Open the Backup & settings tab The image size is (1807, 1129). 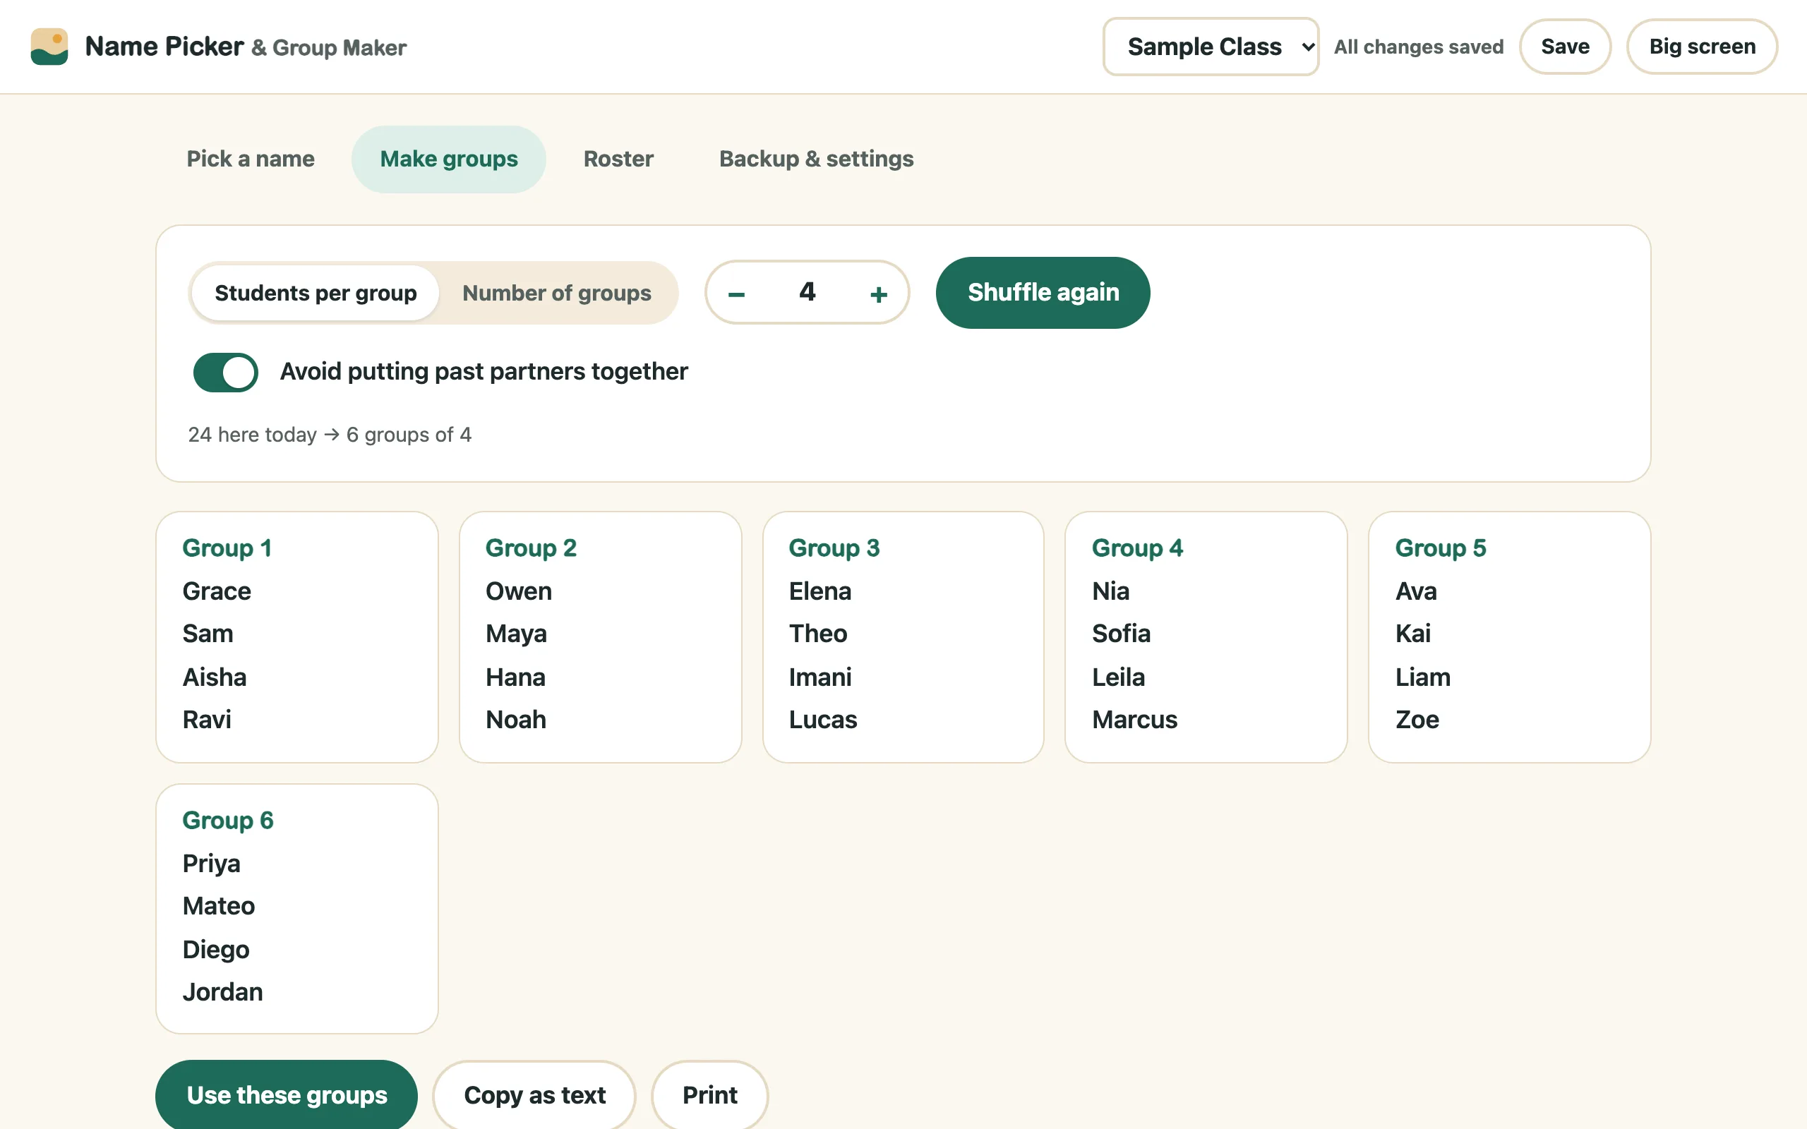(816, 159)
